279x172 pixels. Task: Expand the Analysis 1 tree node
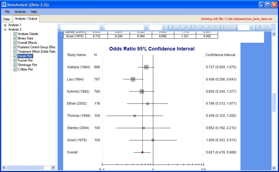pos(5,25)
